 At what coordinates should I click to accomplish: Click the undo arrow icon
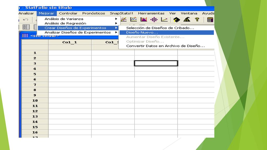pyautogui.click(x=26, y=20)
